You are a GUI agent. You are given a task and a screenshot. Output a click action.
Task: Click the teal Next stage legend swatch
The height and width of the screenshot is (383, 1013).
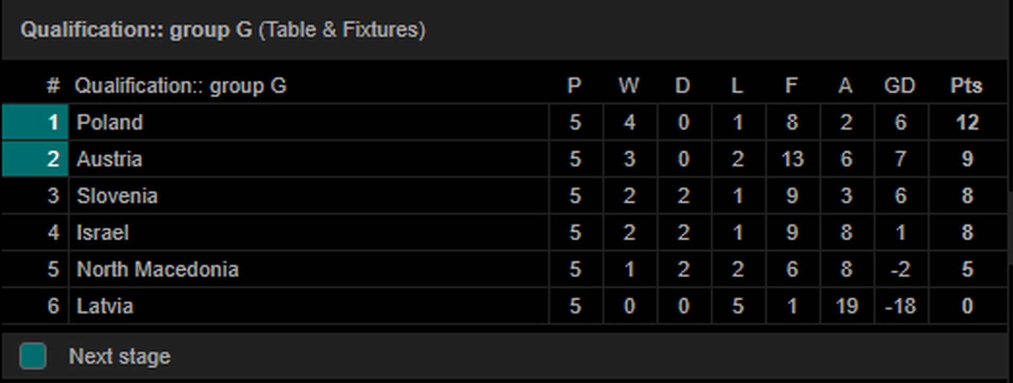tap(33, 356)
